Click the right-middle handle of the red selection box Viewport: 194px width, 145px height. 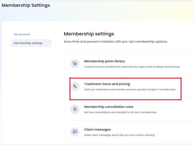pyautogui.click(x=181, y=89)
